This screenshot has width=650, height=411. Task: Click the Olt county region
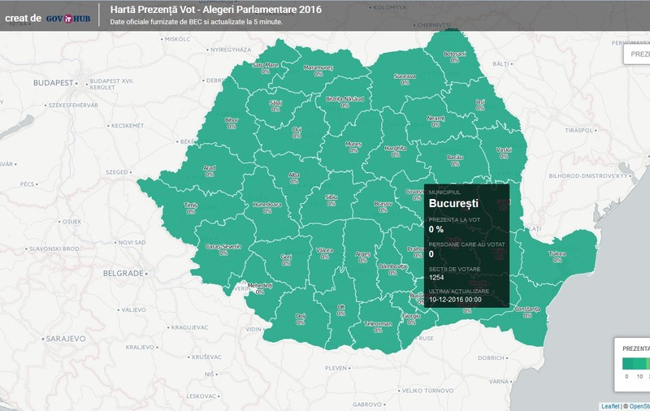pos(340,310)
